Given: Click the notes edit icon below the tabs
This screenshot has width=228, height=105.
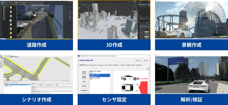Looking at the screenshot, I should point(148,68).
